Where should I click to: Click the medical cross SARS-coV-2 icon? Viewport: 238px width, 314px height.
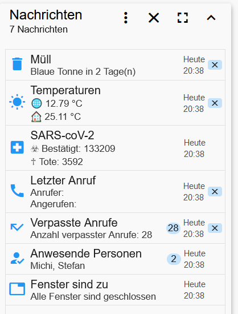(x=17, y=147)
